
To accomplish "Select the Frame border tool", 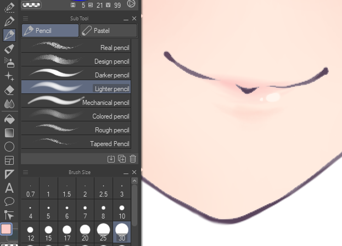I will coord(9,160).
